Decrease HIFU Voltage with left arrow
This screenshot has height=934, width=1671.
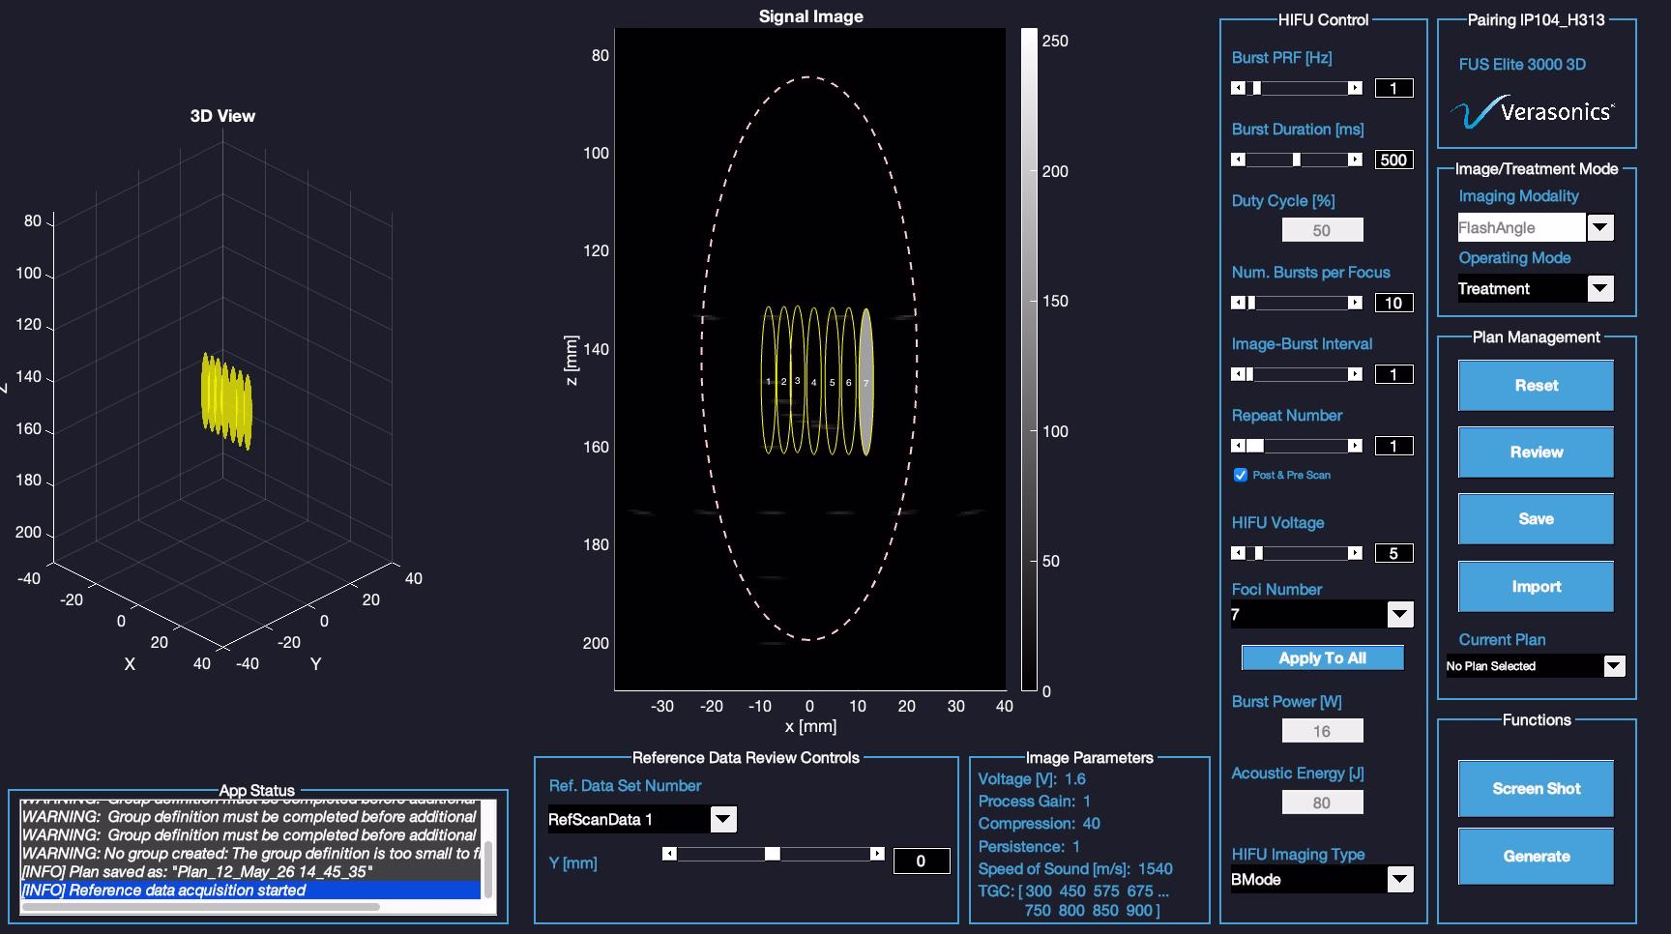pos(1238,553)
